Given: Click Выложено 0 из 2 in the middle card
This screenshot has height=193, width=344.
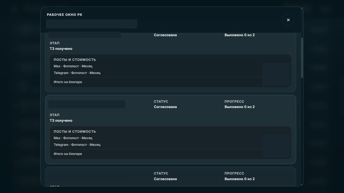Looking at the screenshot, I should click(239, 107).
